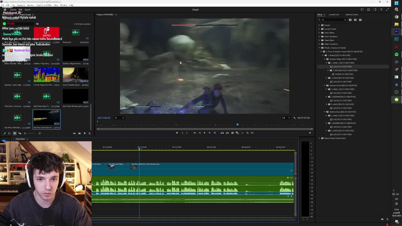Expand the Audio Effects folder
Image resolution: width=402 pixels, height=226 pixels.
[x=319, y=33]
